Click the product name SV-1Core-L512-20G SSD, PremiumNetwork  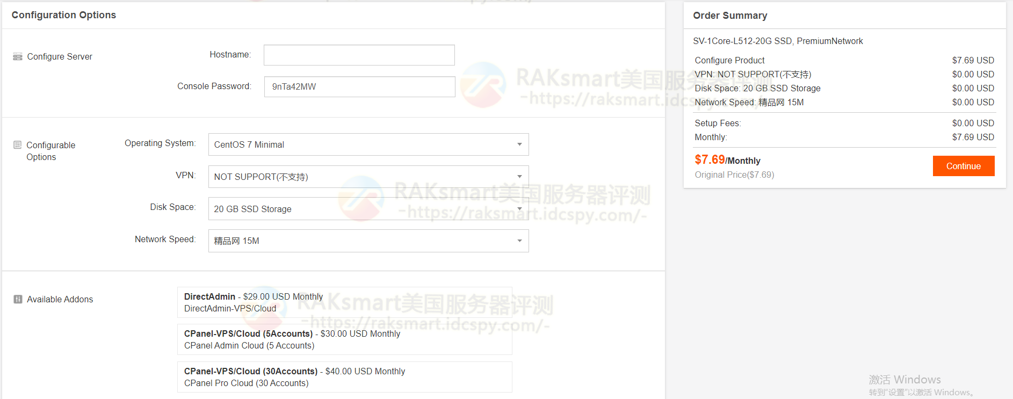778,41
